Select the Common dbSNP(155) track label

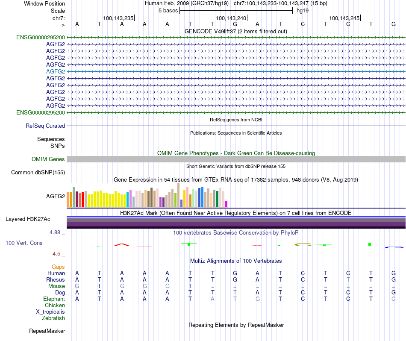coord(38,173)
